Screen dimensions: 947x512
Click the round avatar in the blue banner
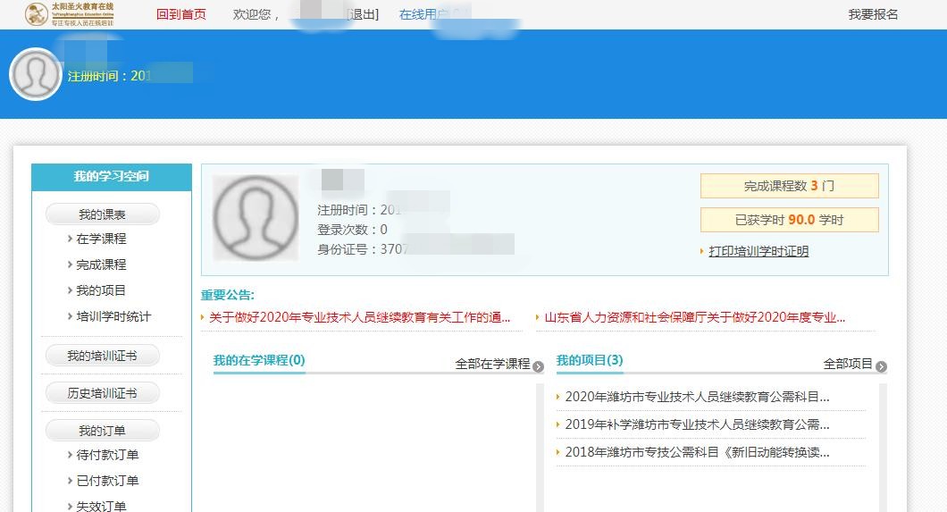(x=36, y=74)
